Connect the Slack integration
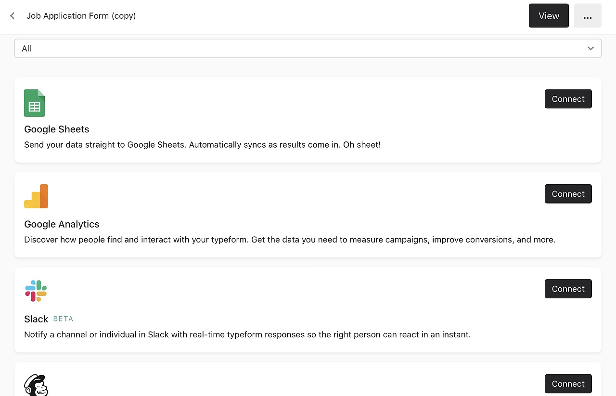 [568, 289]
